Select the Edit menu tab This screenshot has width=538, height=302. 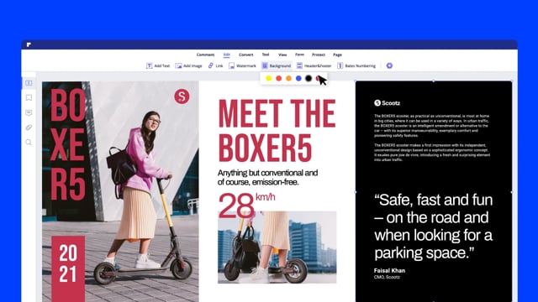coord(227,55)
